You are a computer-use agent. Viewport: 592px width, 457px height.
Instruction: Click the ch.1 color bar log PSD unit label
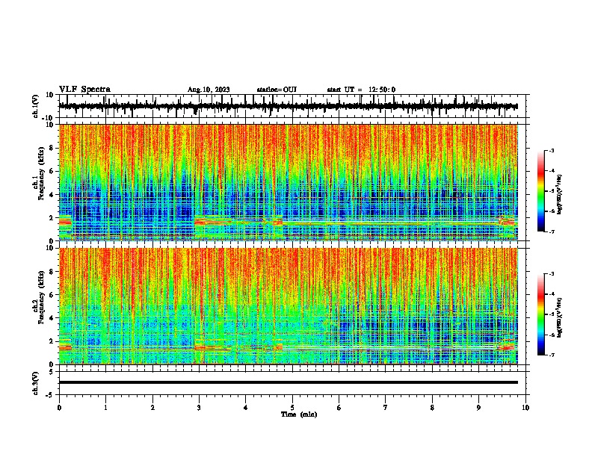[559, 195]
